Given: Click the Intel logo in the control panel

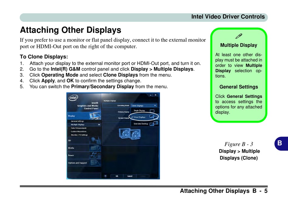Looking at the screenshot, I should point(73,98).
